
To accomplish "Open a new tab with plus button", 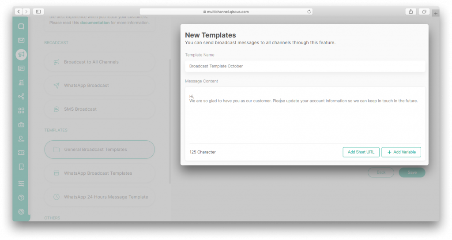I will [436, 13].
